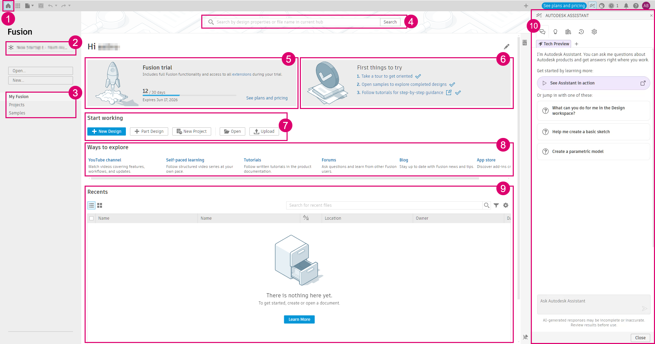Open the Assistant lightbulb tips tab
This screenshot has height=344, width=655.
pos(555,32)
